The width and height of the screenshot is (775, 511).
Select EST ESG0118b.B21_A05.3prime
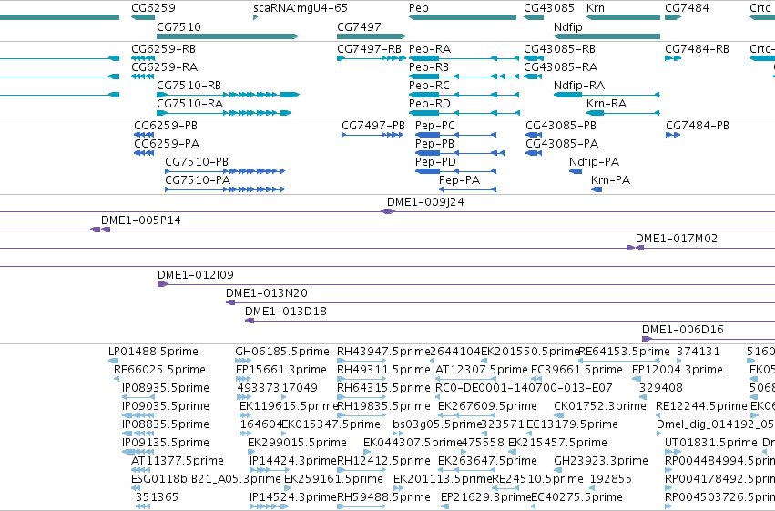(206, 479)
